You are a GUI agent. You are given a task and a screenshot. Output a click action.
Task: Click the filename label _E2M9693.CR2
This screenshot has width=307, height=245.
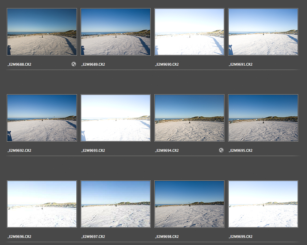point(93,151)
